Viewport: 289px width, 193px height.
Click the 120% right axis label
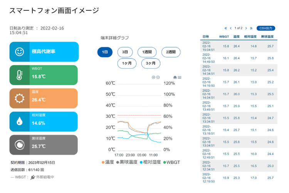click(x=169, y=83)
